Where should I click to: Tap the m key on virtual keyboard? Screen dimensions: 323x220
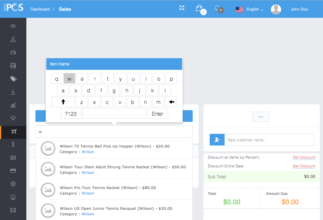158,102
